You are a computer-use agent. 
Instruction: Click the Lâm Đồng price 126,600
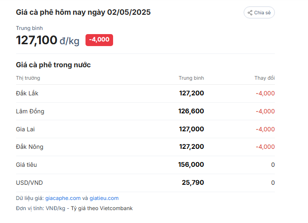click(191, 111)
